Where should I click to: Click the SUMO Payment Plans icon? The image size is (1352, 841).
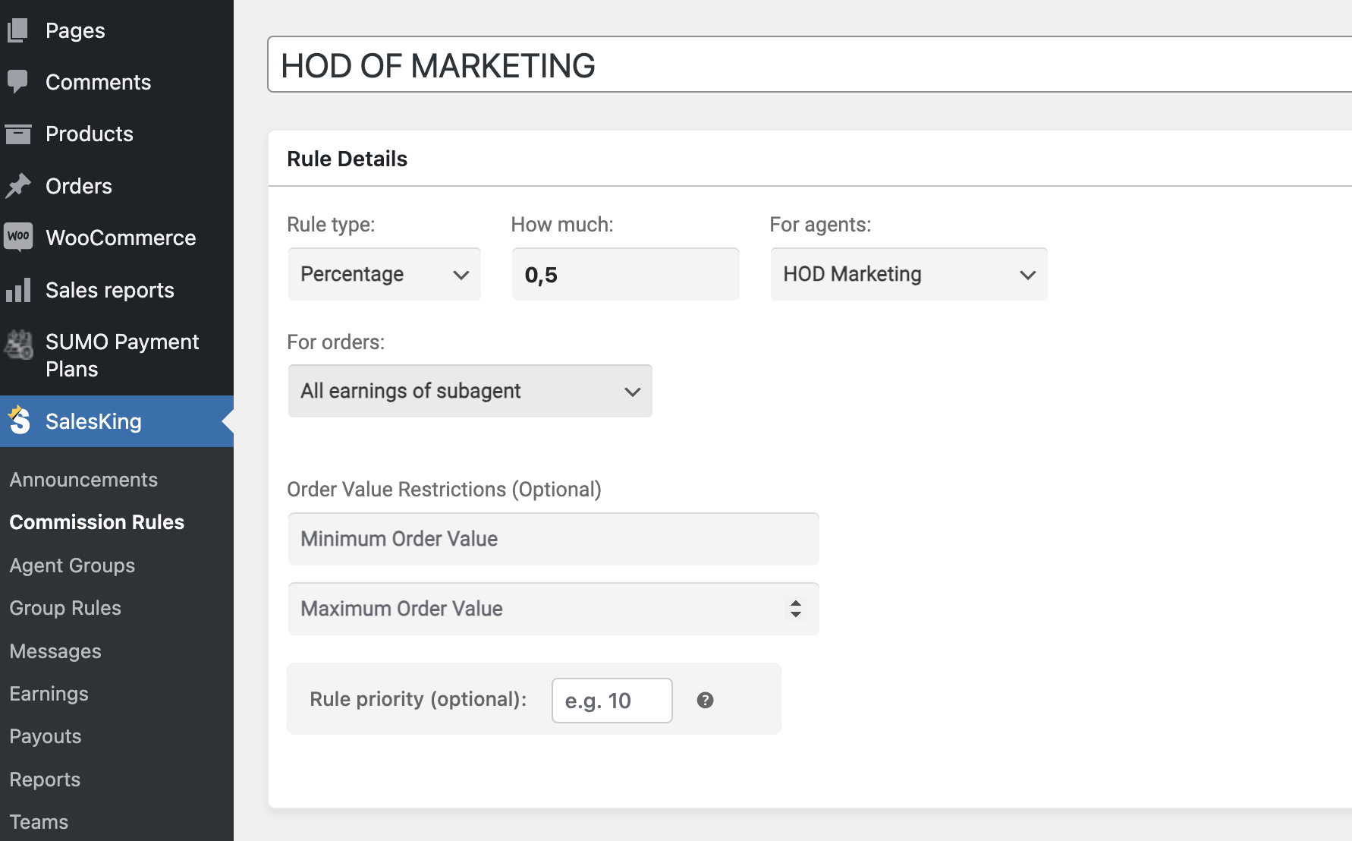tap(19, 344)
